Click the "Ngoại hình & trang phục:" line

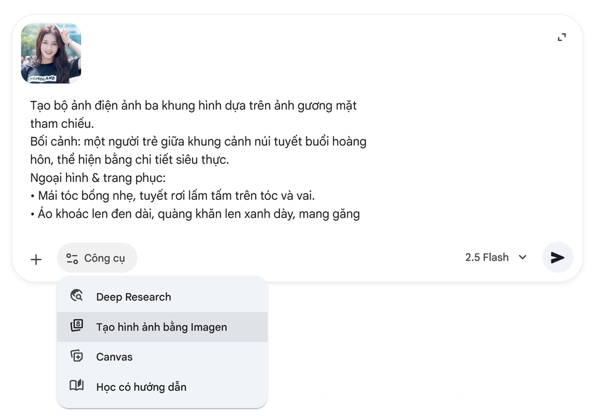(x=98, y=178)
